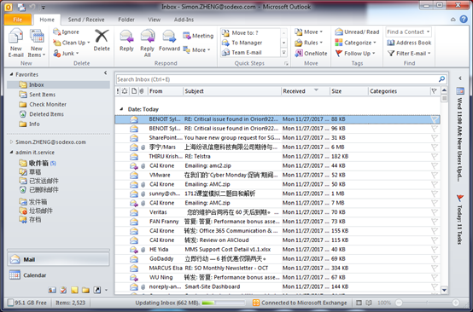Sort messages by From column
The image size is (473, 312).
165,91
